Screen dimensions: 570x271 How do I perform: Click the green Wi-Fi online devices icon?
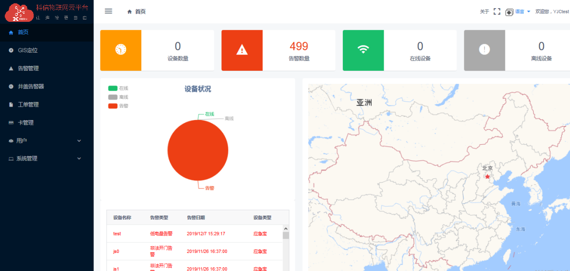pos(363,50)
